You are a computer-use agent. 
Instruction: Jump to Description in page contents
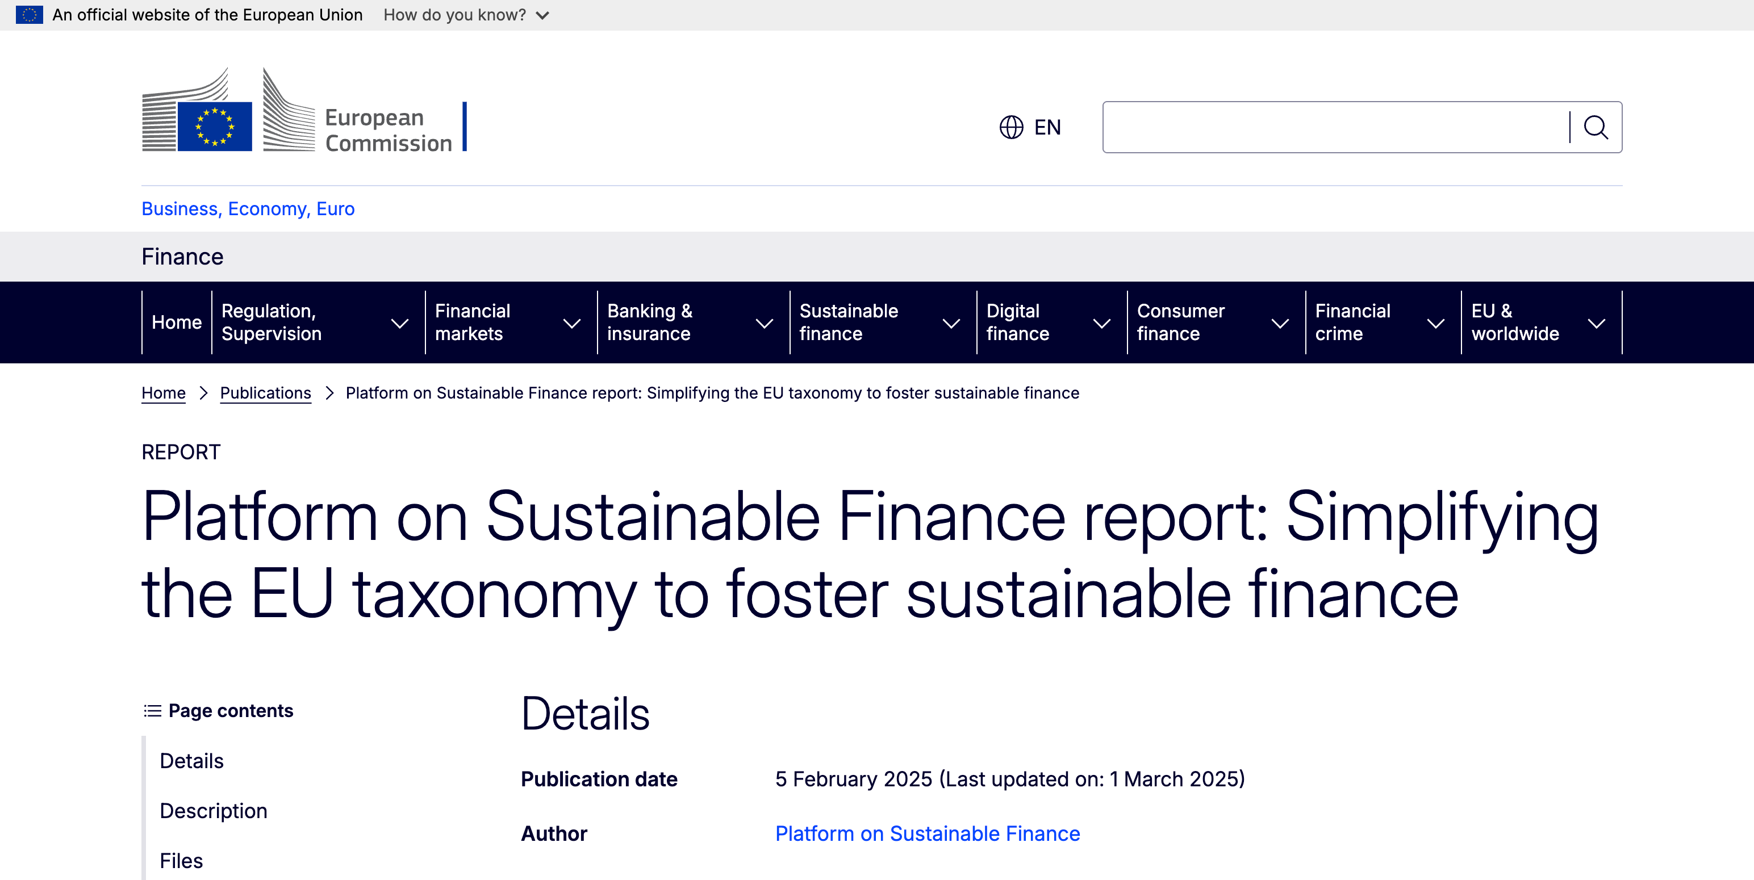[x=213, y=811]
